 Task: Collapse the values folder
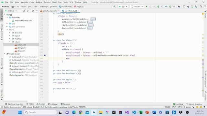pos(10,42)
